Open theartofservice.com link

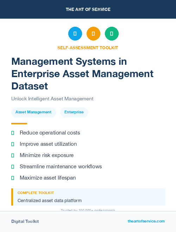click(x=146, y=221)
